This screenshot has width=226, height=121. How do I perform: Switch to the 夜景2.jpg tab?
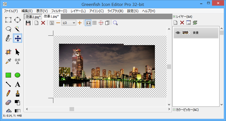pos(33,17)
